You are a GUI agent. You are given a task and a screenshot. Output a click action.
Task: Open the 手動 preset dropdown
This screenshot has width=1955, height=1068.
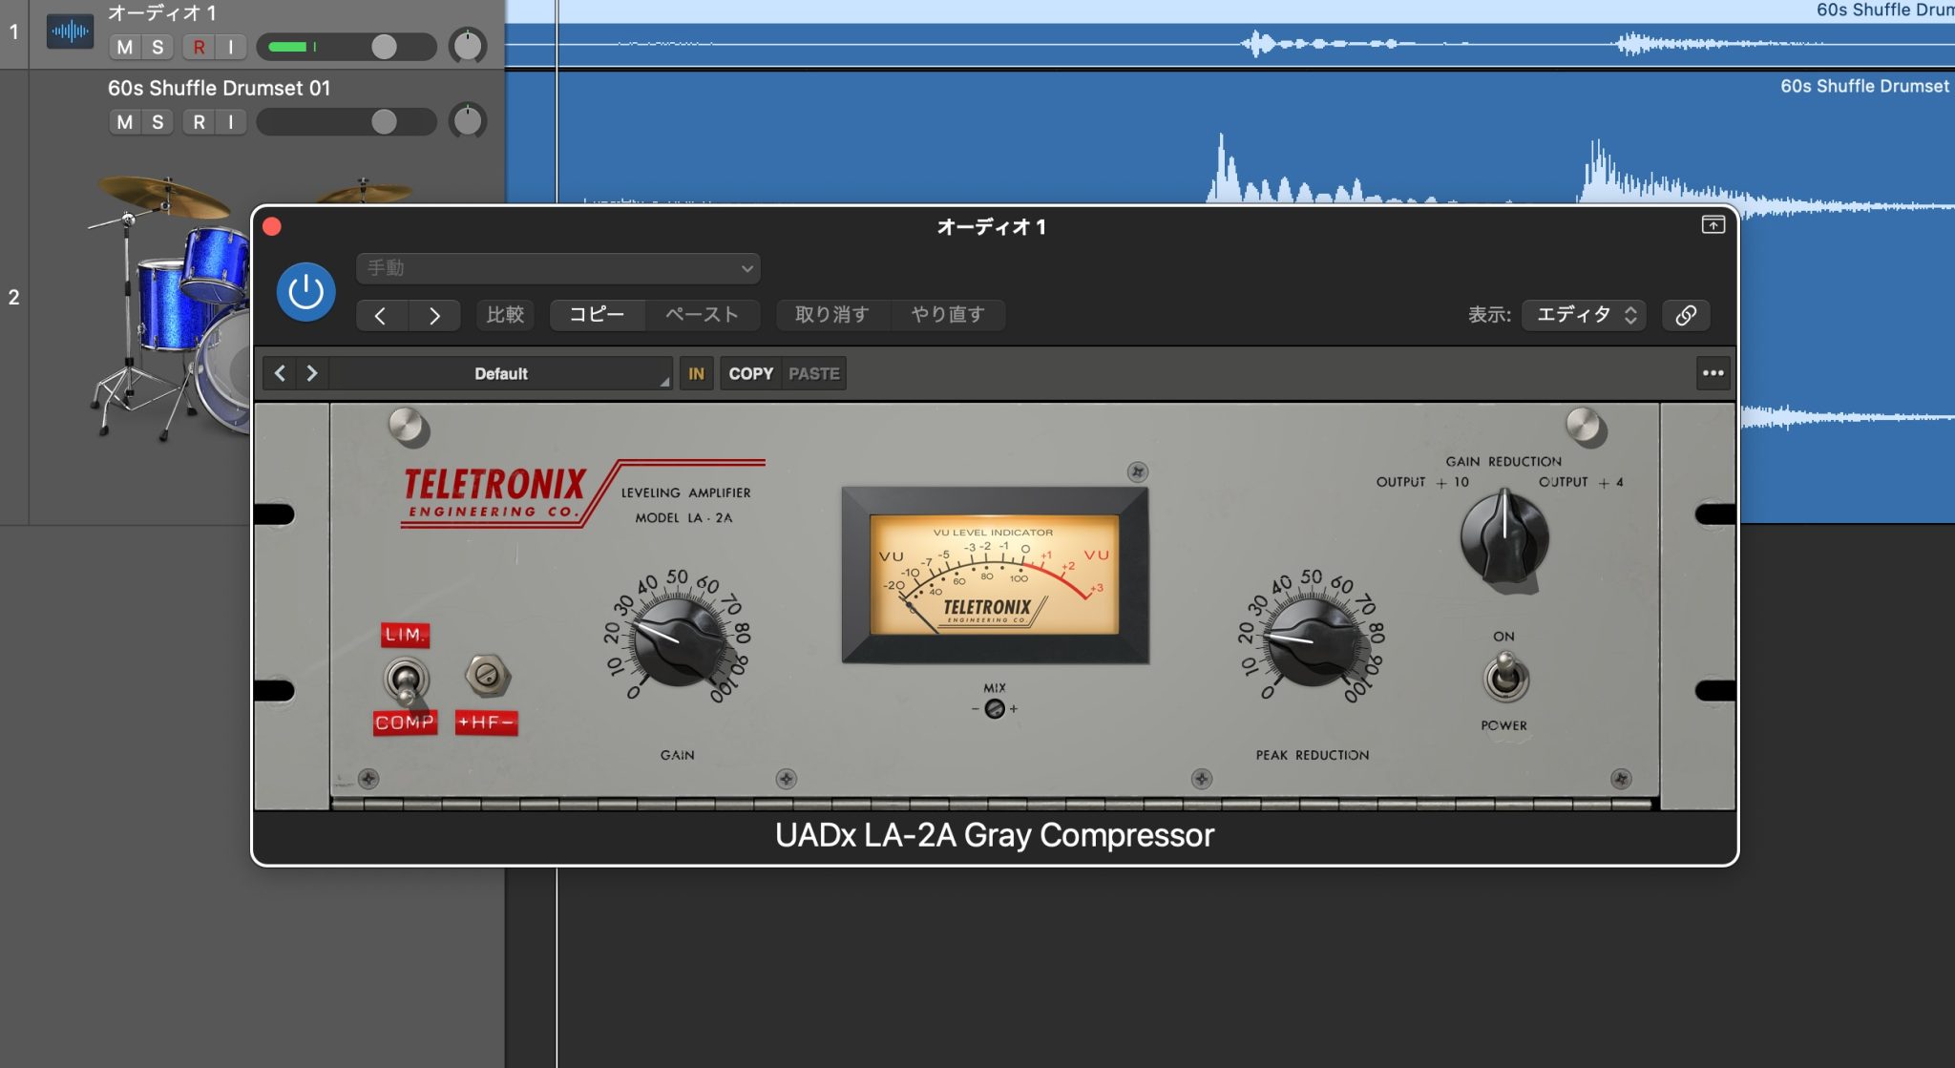click(557, 268)
